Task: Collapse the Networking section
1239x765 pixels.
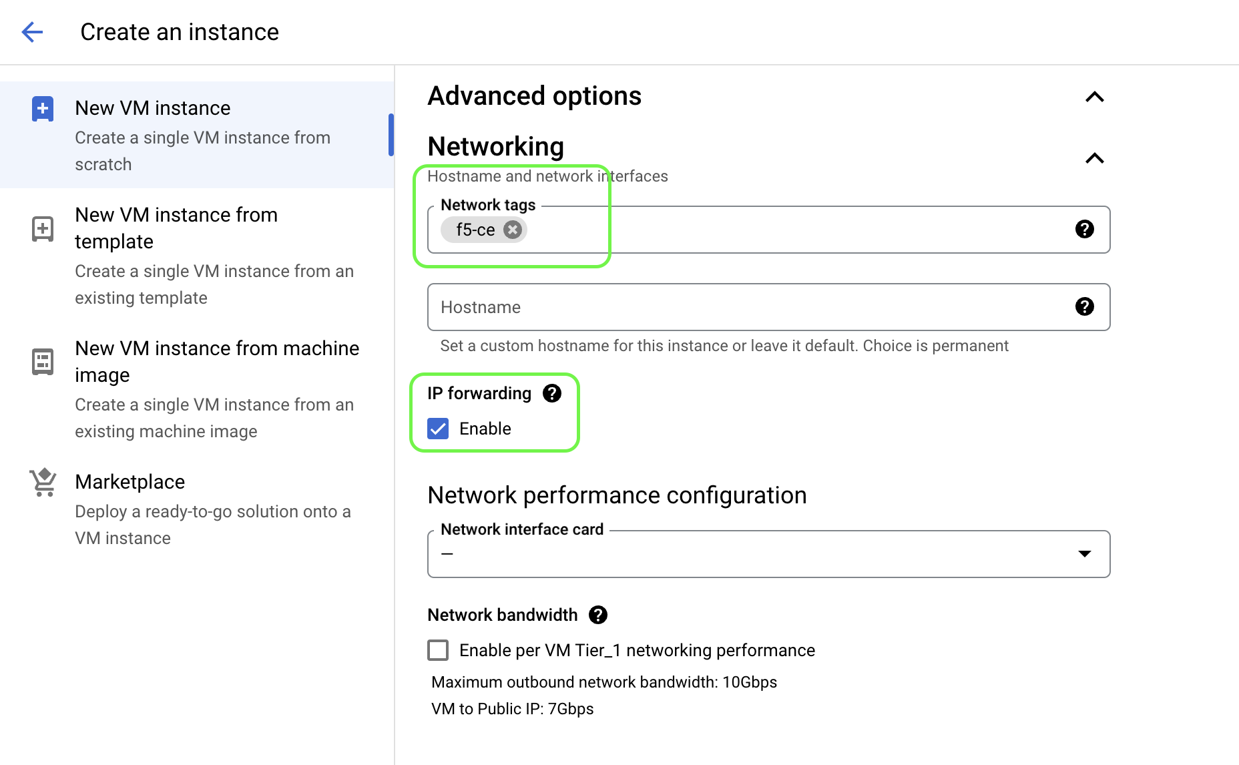Action: pyautogui.click(x=1094, y=158)
